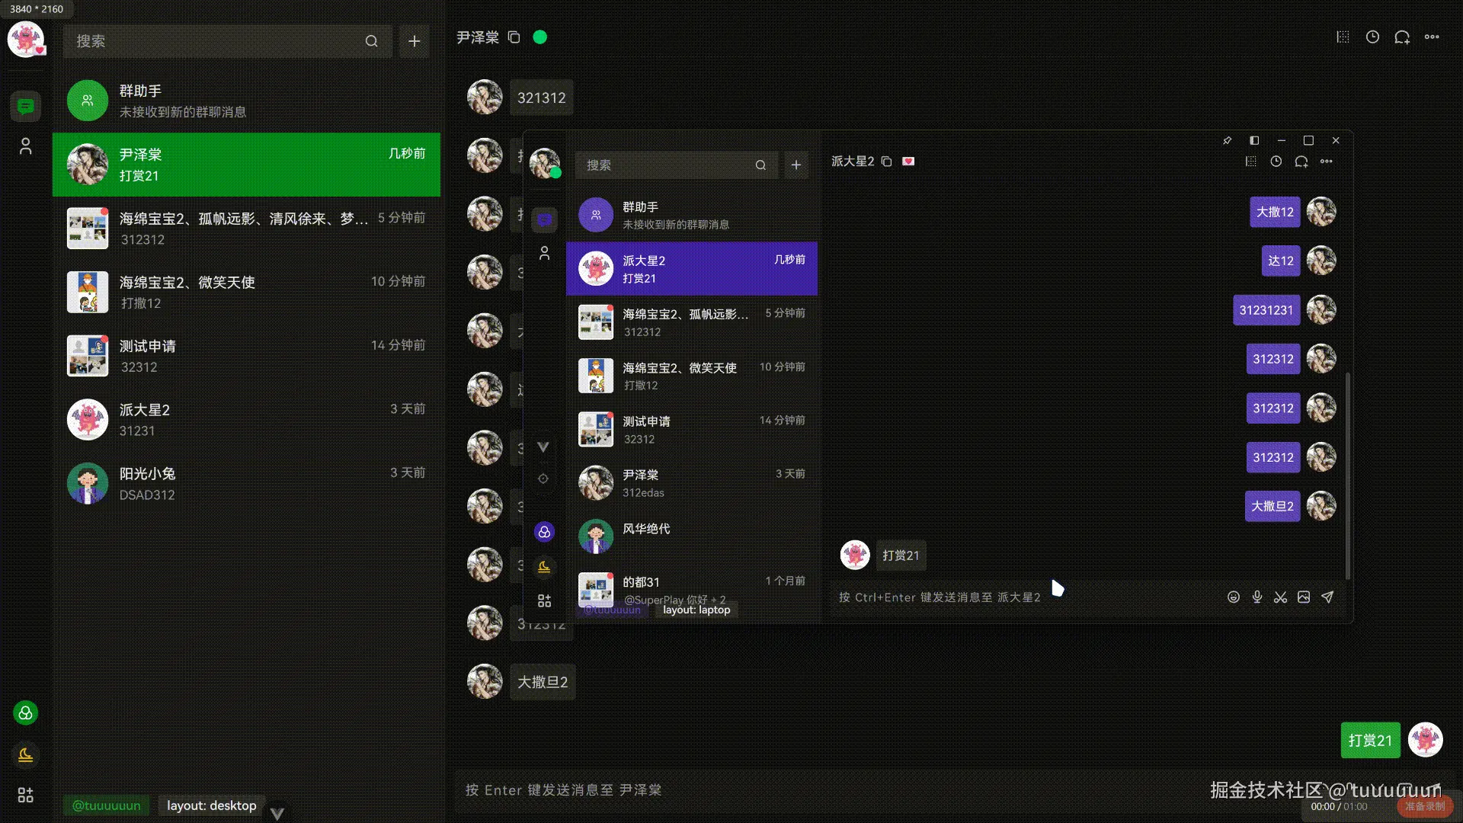Toggle green theme color icon in left sidebar
This screenshot has width=1463, height=823.
[x=25, y=713]
